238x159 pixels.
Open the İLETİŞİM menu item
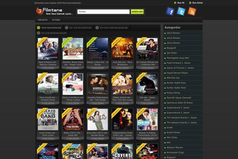pos(56,20)
